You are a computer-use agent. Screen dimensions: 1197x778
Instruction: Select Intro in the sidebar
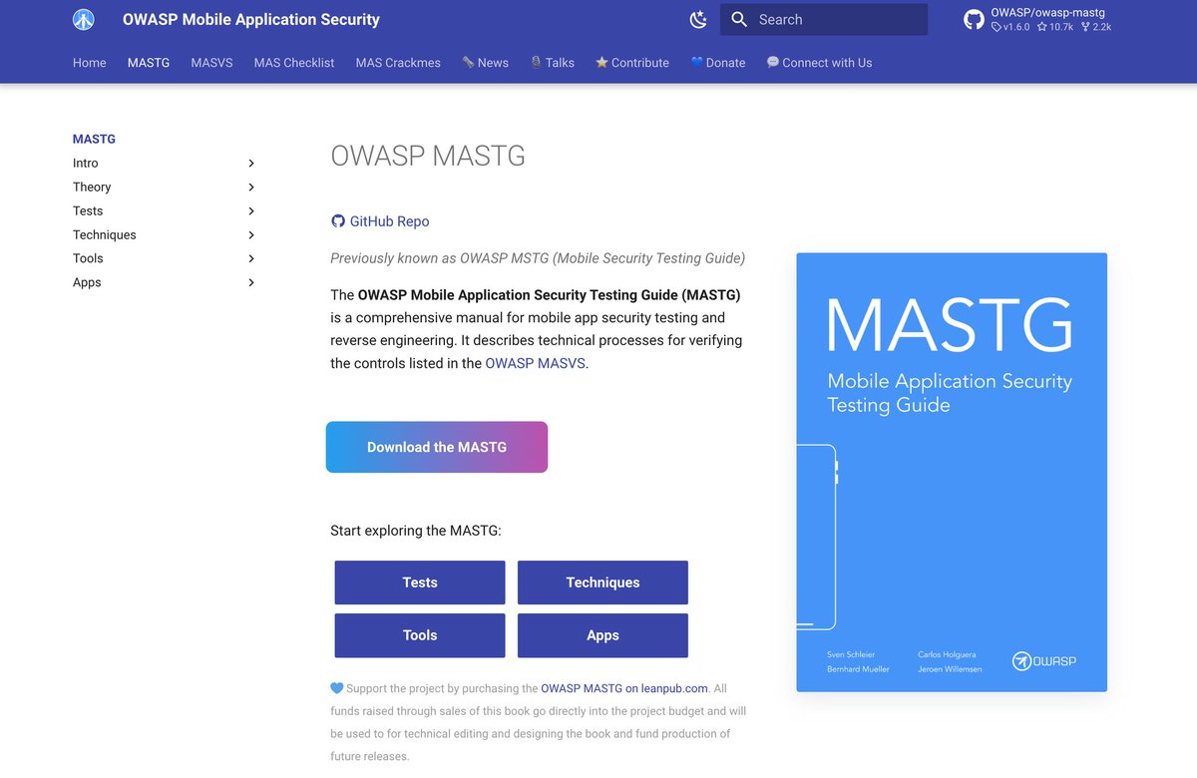[x=86, y=164]
